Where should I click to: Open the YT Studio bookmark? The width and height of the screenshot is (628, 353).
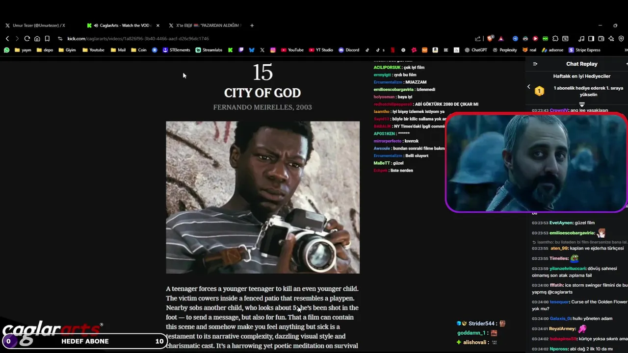[x=321, y=50]
